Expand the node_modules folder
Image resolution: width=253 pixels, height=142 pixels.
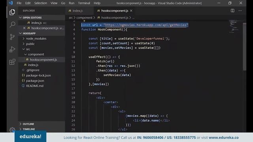click(x=24, y=39)
